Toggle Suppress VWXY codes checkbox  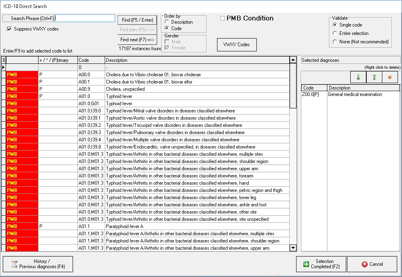[10, 29]
